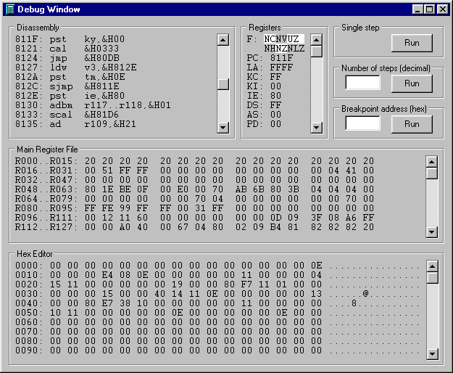The height and width of the screenshot is (373, 453).
Task: Click the Debug Window title bar calculator icon
Action: tap(10, 9)
